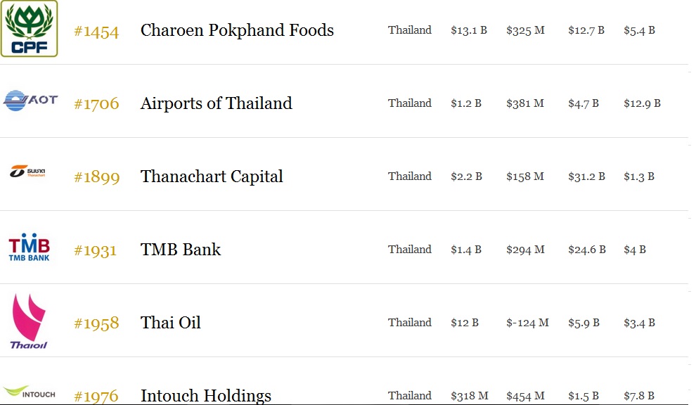The height and width of the screenshot is (405, 696).
Task: Click the green Intouch logo
Action: point(30,392)
